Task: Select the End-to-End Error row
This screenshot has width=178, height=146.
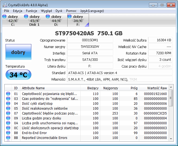Action: (87, 133)
